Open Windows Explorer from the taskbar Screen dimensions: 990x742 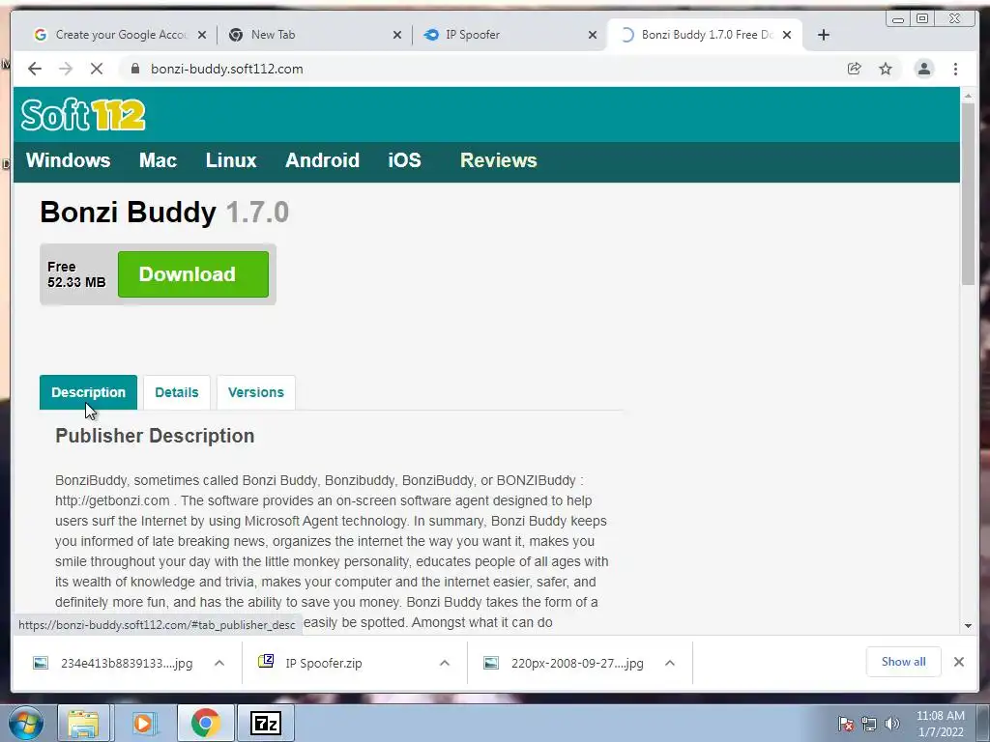point(83,723)
